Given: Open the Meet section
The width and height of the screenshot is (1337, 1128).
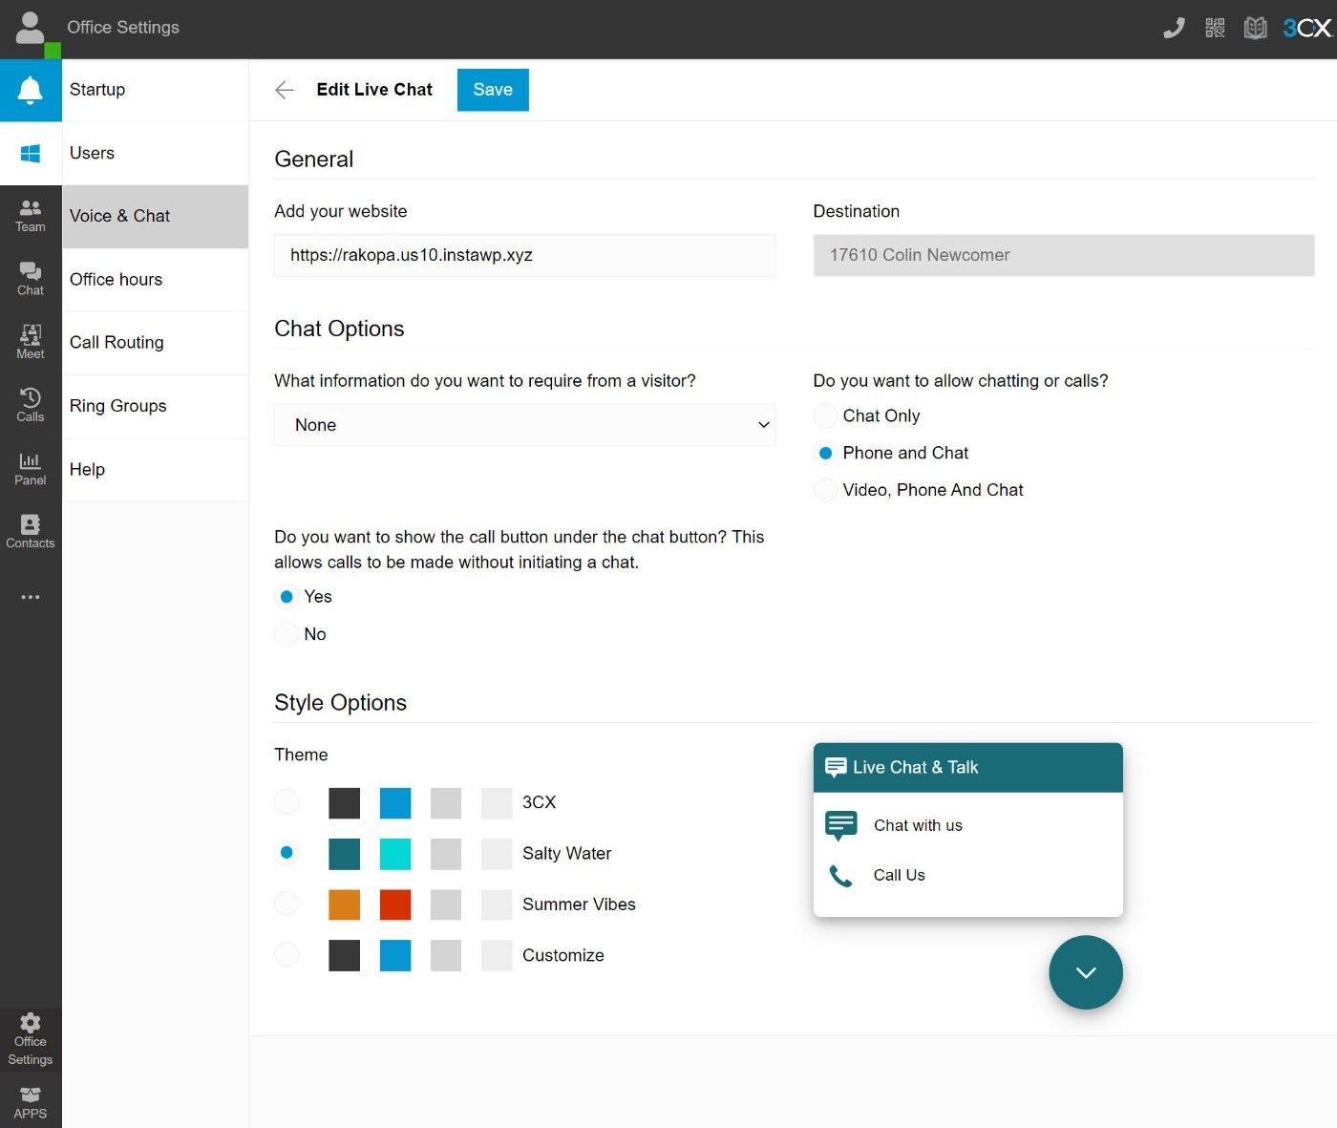Looking at the screenshot, I should pos(31,342).
